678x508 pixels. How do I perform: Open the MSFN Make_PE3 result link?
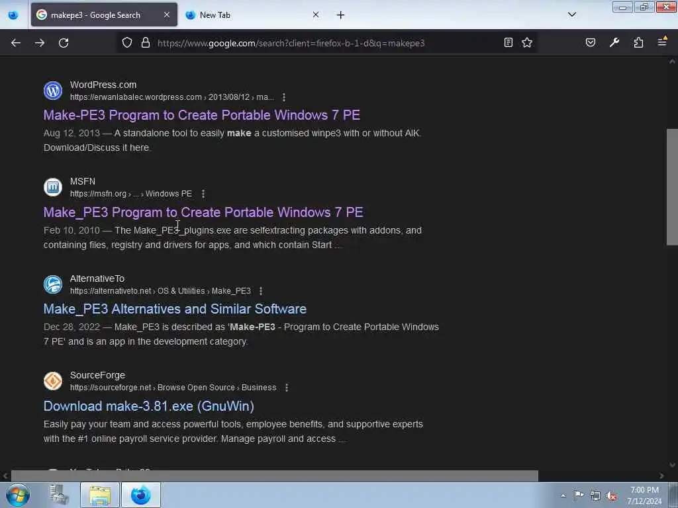pos(203,212)
